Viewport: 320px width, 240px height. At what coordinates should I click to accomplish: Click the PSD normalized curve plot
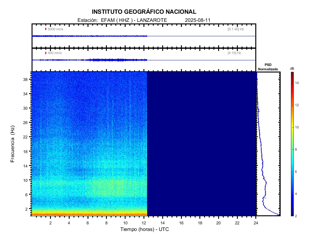268,144
